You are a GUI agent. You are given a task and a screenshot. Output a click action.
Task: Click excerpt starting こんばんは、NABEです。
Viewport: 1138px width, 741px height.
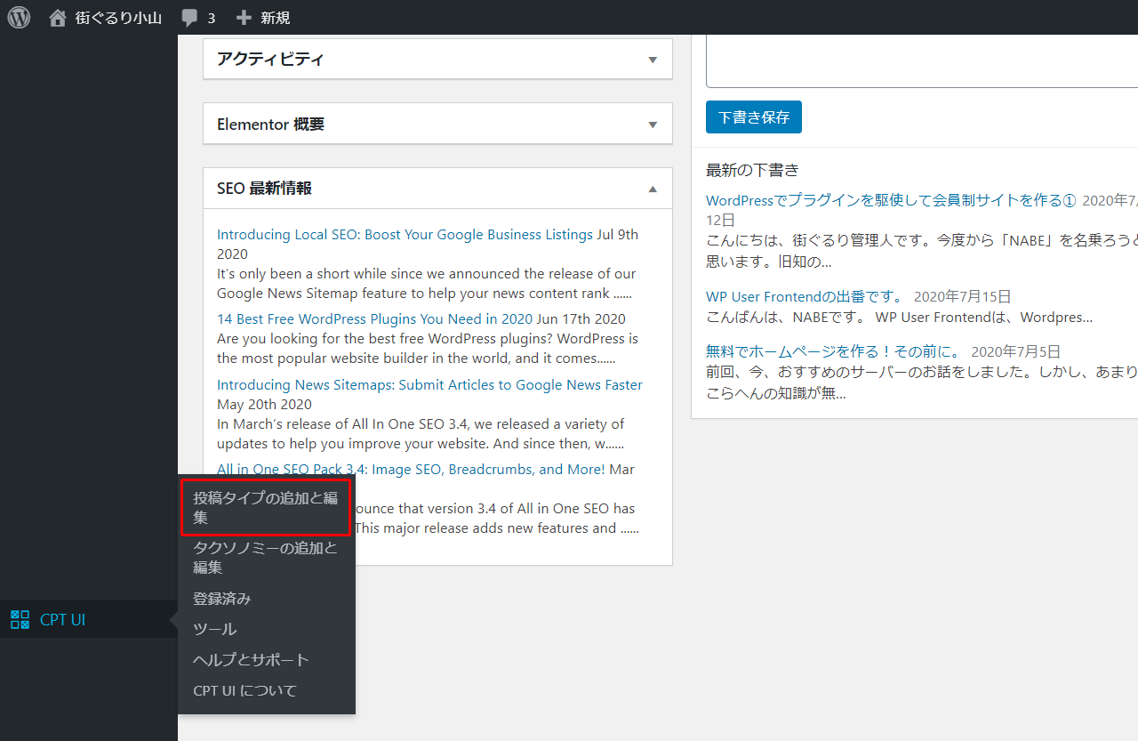click(899, 318)
